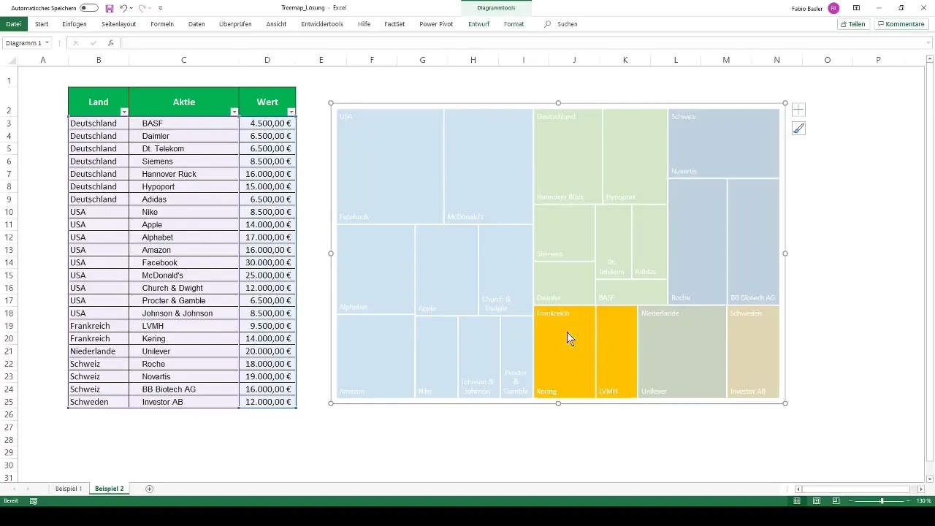
Task: Select row header 27
Action: coord(9,427)
